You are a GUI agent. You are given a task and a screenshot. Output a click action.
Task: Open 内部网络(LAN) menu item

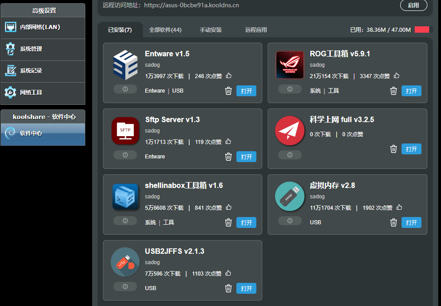(x=43, y=28)
